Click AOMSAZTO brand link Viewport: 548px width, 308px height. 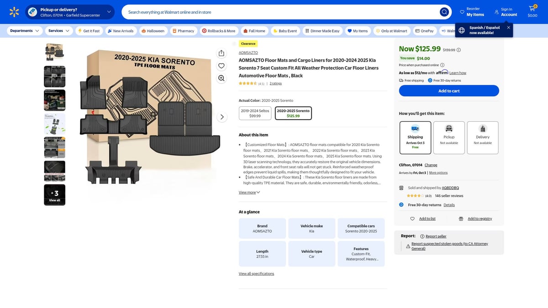coord(248,52)
